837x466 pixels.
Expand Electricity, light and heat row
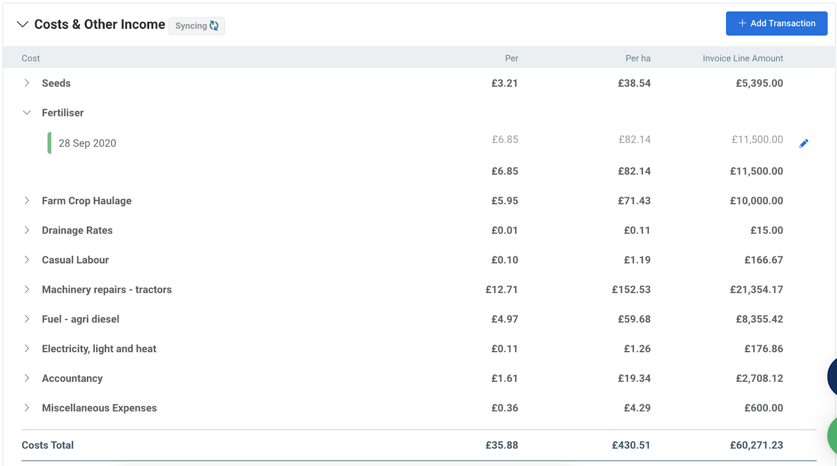click(27, 348)
